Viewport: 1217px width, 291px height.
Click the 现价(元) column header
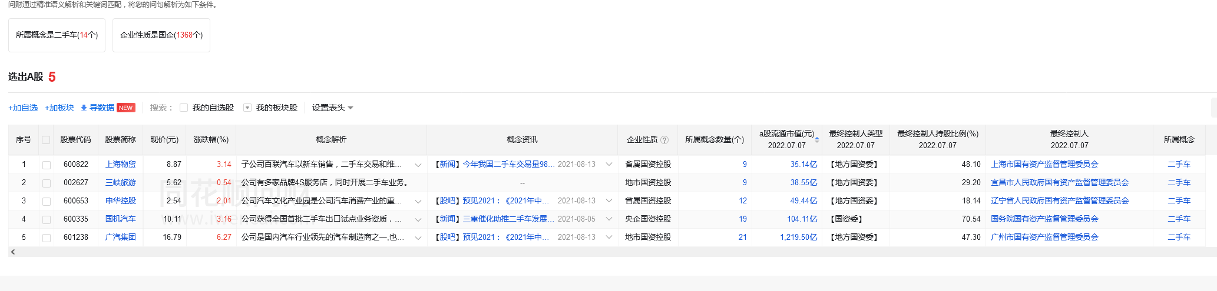(164, 140)
